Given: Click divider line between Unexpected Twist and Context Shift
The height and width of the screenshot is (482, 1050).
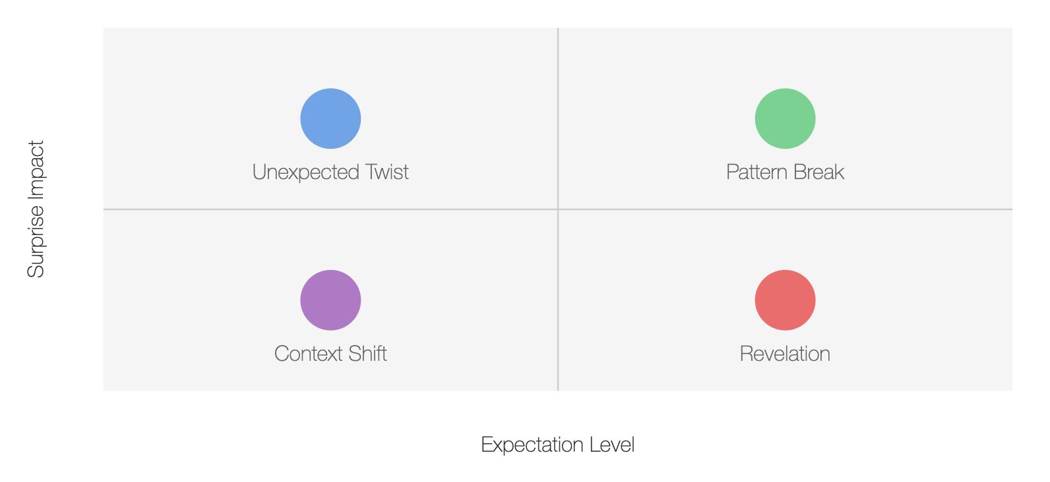Looking at the screenshot, I should click(330, 209).
